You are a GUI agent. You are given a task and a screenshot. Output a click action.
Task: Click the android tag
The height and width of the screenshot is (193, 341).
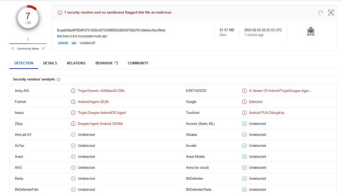[x=63, y=43]
